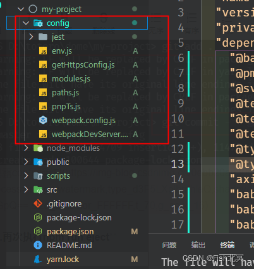Click the scripts folder icon
This screenshot has height=269, width=254.
coord(39,176)
